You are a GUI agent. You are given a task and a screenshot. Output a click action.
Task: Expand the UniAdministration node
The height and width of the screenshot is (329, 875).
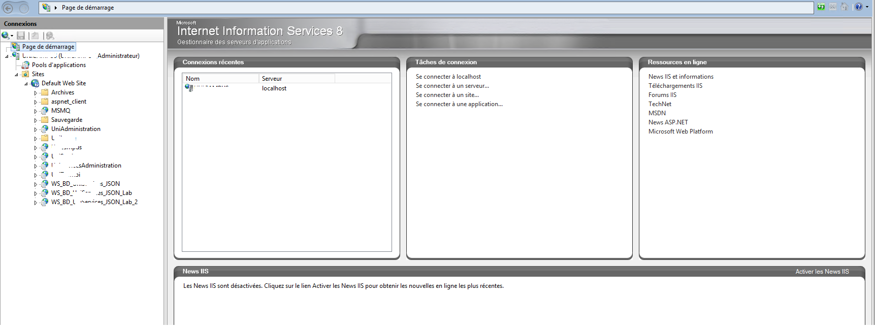click(x=36, y=129)
